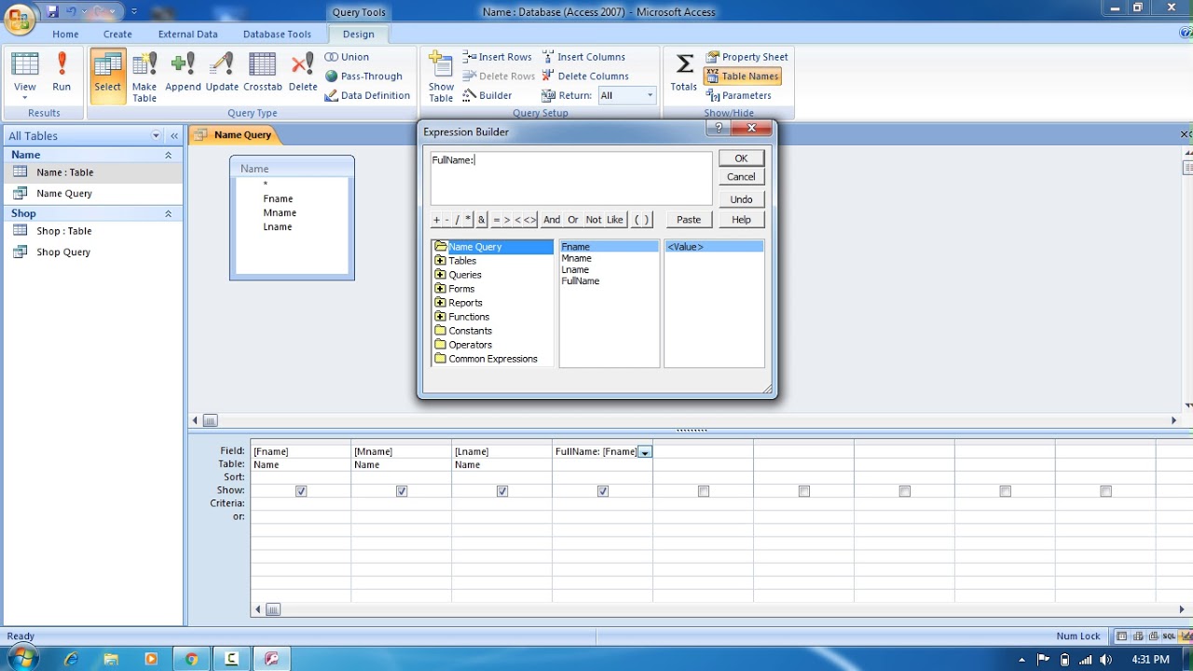Click the help question mark in Expression Builder
Viewport: 1193px width, 671px height.
click(x=718, y=128)
